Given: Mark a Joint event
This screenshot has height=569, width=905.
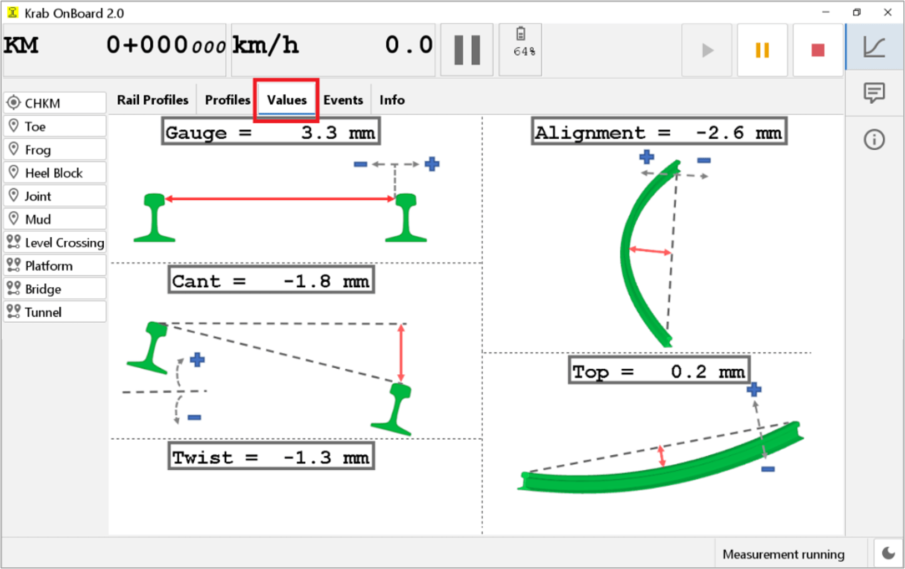Looking at the screenshot, I should pos(55,196).
